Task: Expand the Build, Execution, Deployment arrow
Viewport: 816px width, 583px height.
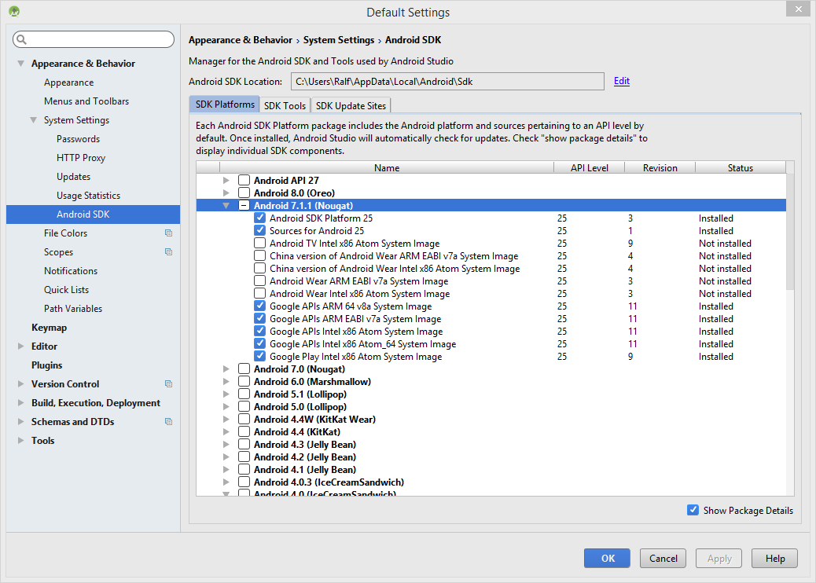Action: [20, 402]
